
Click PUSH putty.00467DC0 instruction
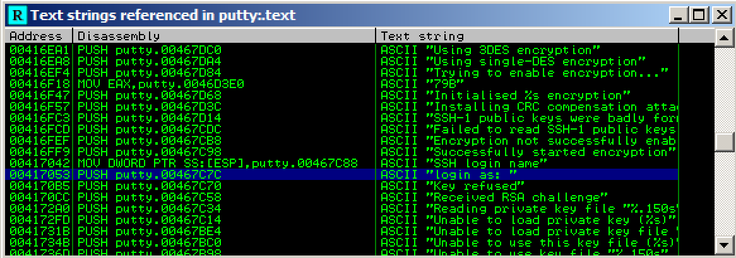149,50
